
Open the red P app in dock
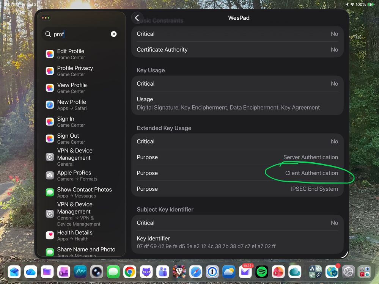(x=278, y=272)
